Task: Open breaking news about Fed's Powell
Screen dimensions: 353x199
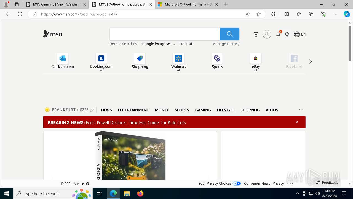Action: [x=117, y=122]
